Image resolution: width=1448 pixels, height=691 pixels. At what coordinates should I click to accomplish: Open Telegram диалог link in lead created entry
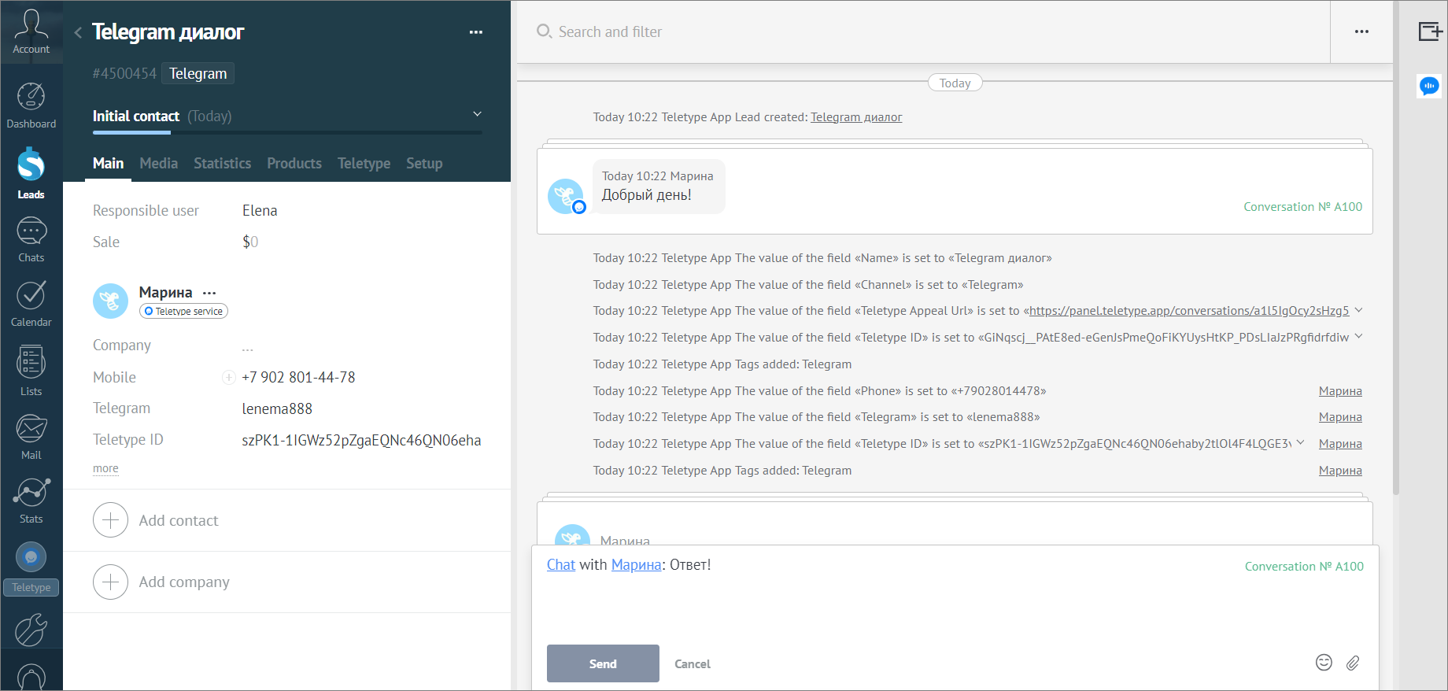tap(856, 117)
